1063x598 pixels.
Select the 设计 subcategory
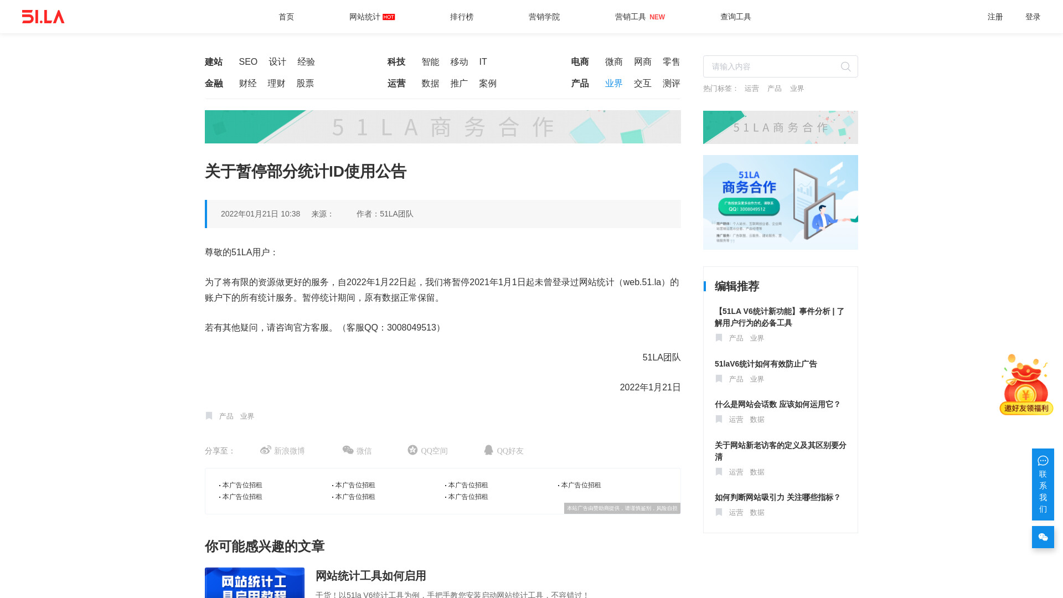(x=277, y=62)
